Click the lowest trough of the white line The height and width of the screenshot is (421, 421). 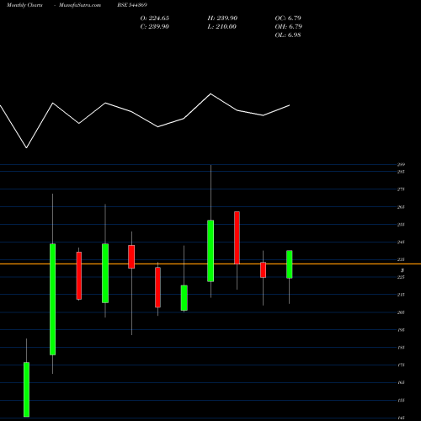[x=27, y=147]
